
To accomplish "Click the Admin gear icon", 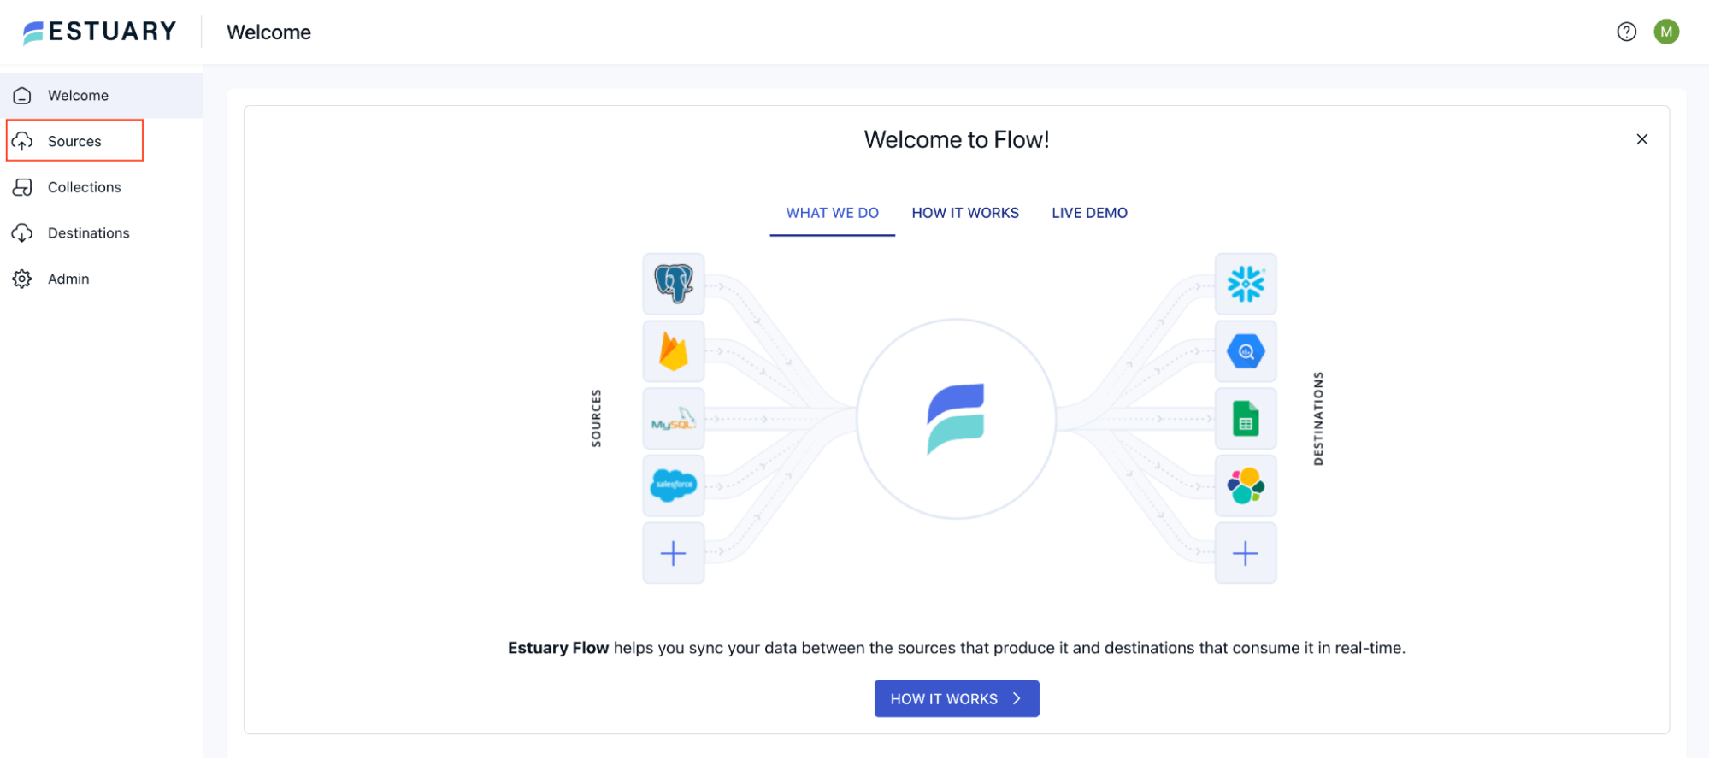I will [22, 279].
